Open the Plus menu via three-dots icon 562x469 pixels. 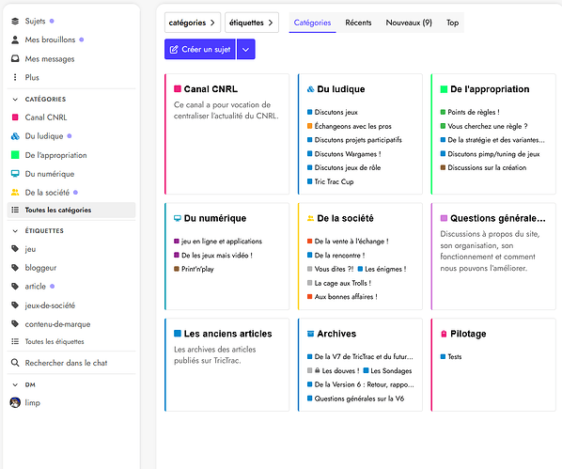(15, 77)
